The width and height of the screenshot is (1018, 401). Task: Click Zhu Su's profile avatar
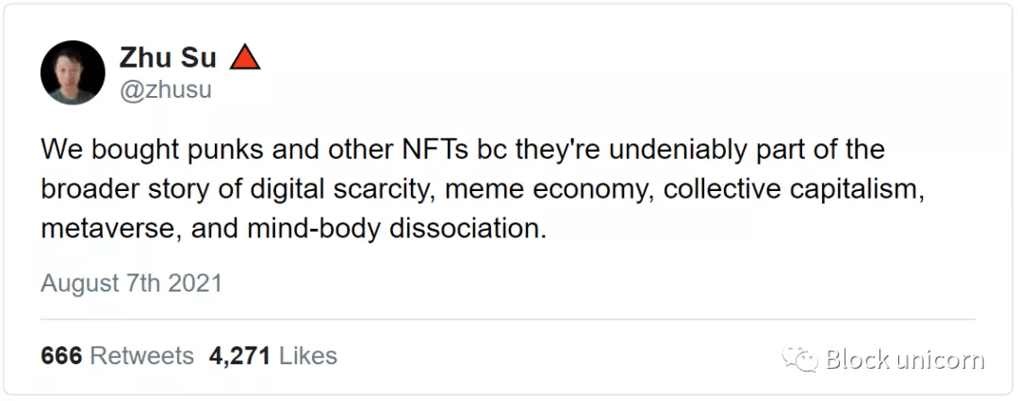73,72
